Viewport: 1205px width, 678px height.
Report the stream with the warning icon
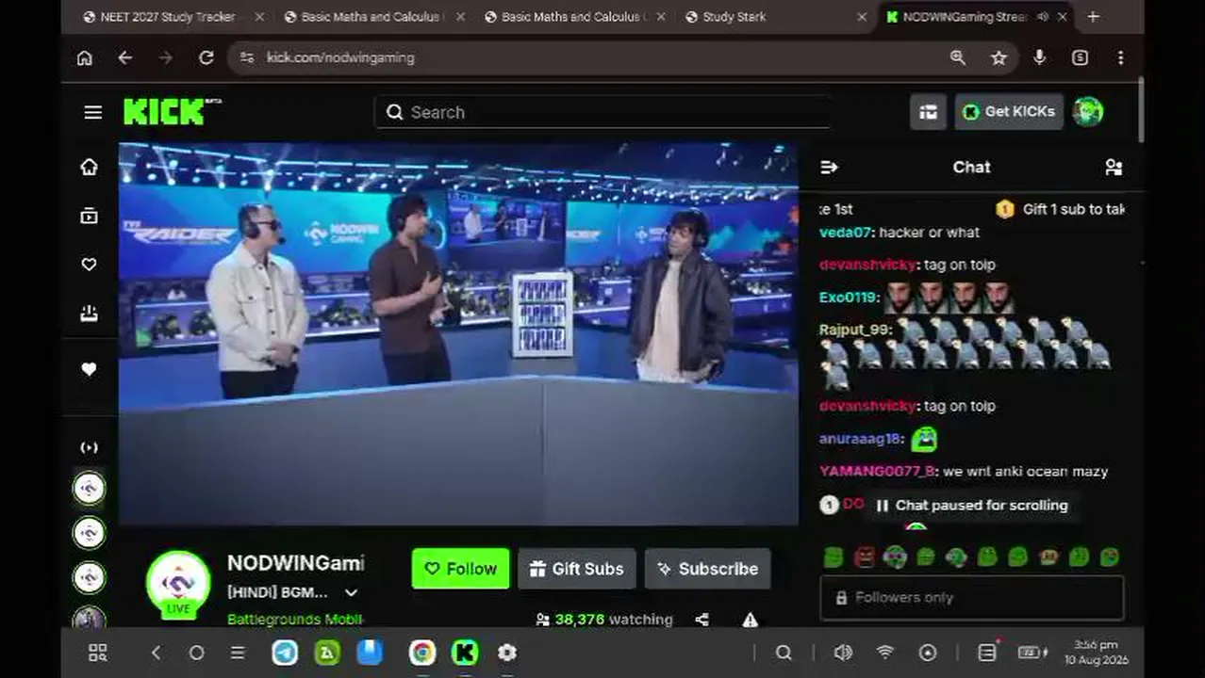pyautogui.click(x=750, y=620)
